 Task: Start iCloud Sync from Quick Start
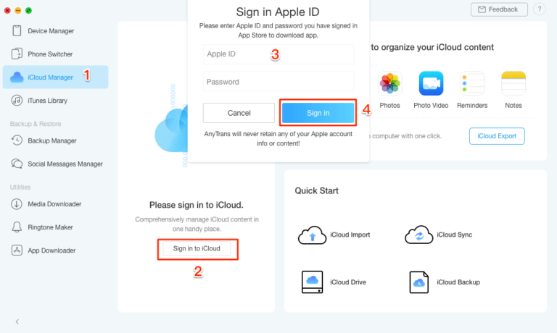pos(418,235)
